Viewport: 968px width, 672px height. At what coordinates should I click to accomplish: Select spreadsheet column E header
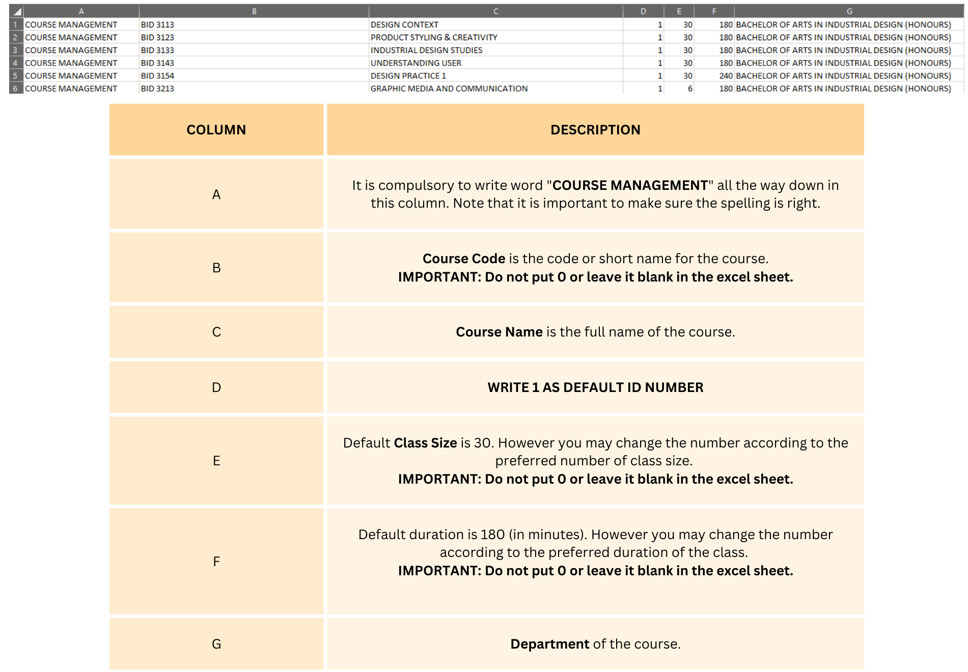coord(679,11)
